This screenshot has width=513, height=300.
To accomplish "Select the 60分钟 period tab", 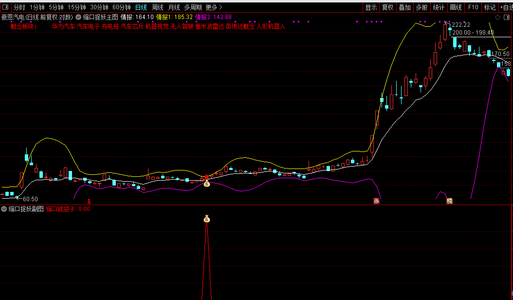I will click(x=122, y=7).
